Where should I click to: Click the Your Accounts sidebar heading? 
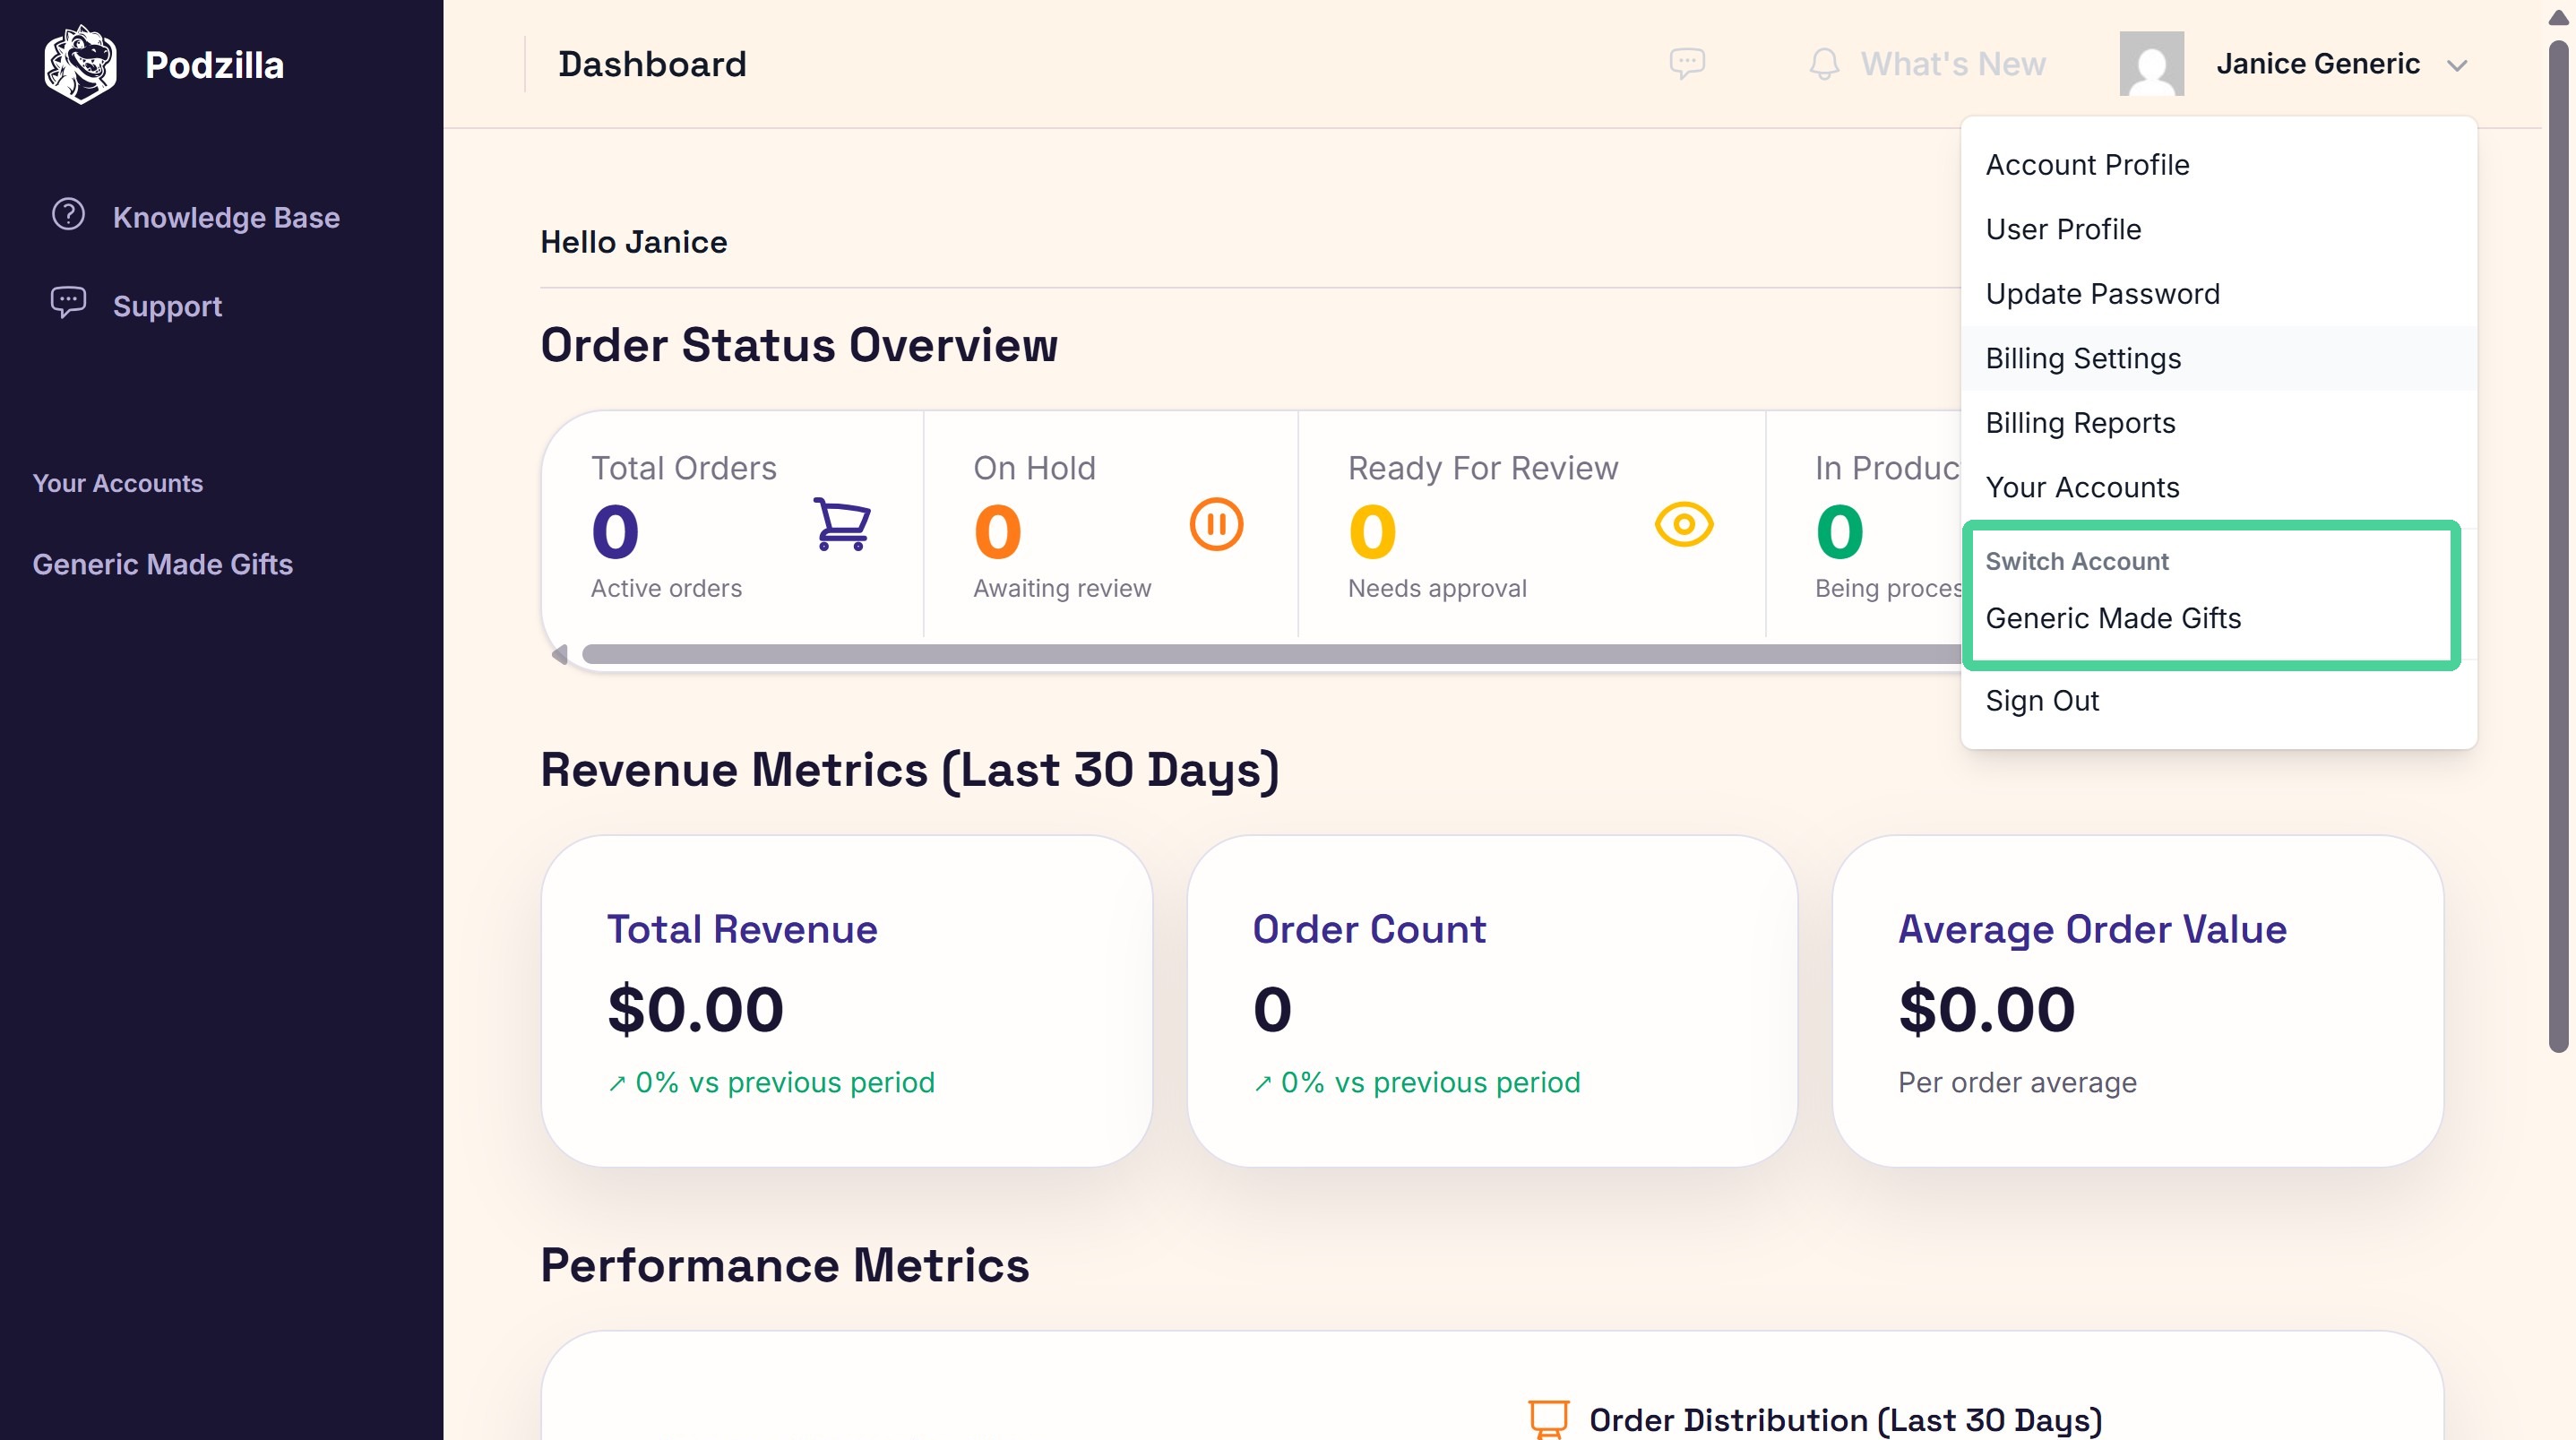(118, 483)
